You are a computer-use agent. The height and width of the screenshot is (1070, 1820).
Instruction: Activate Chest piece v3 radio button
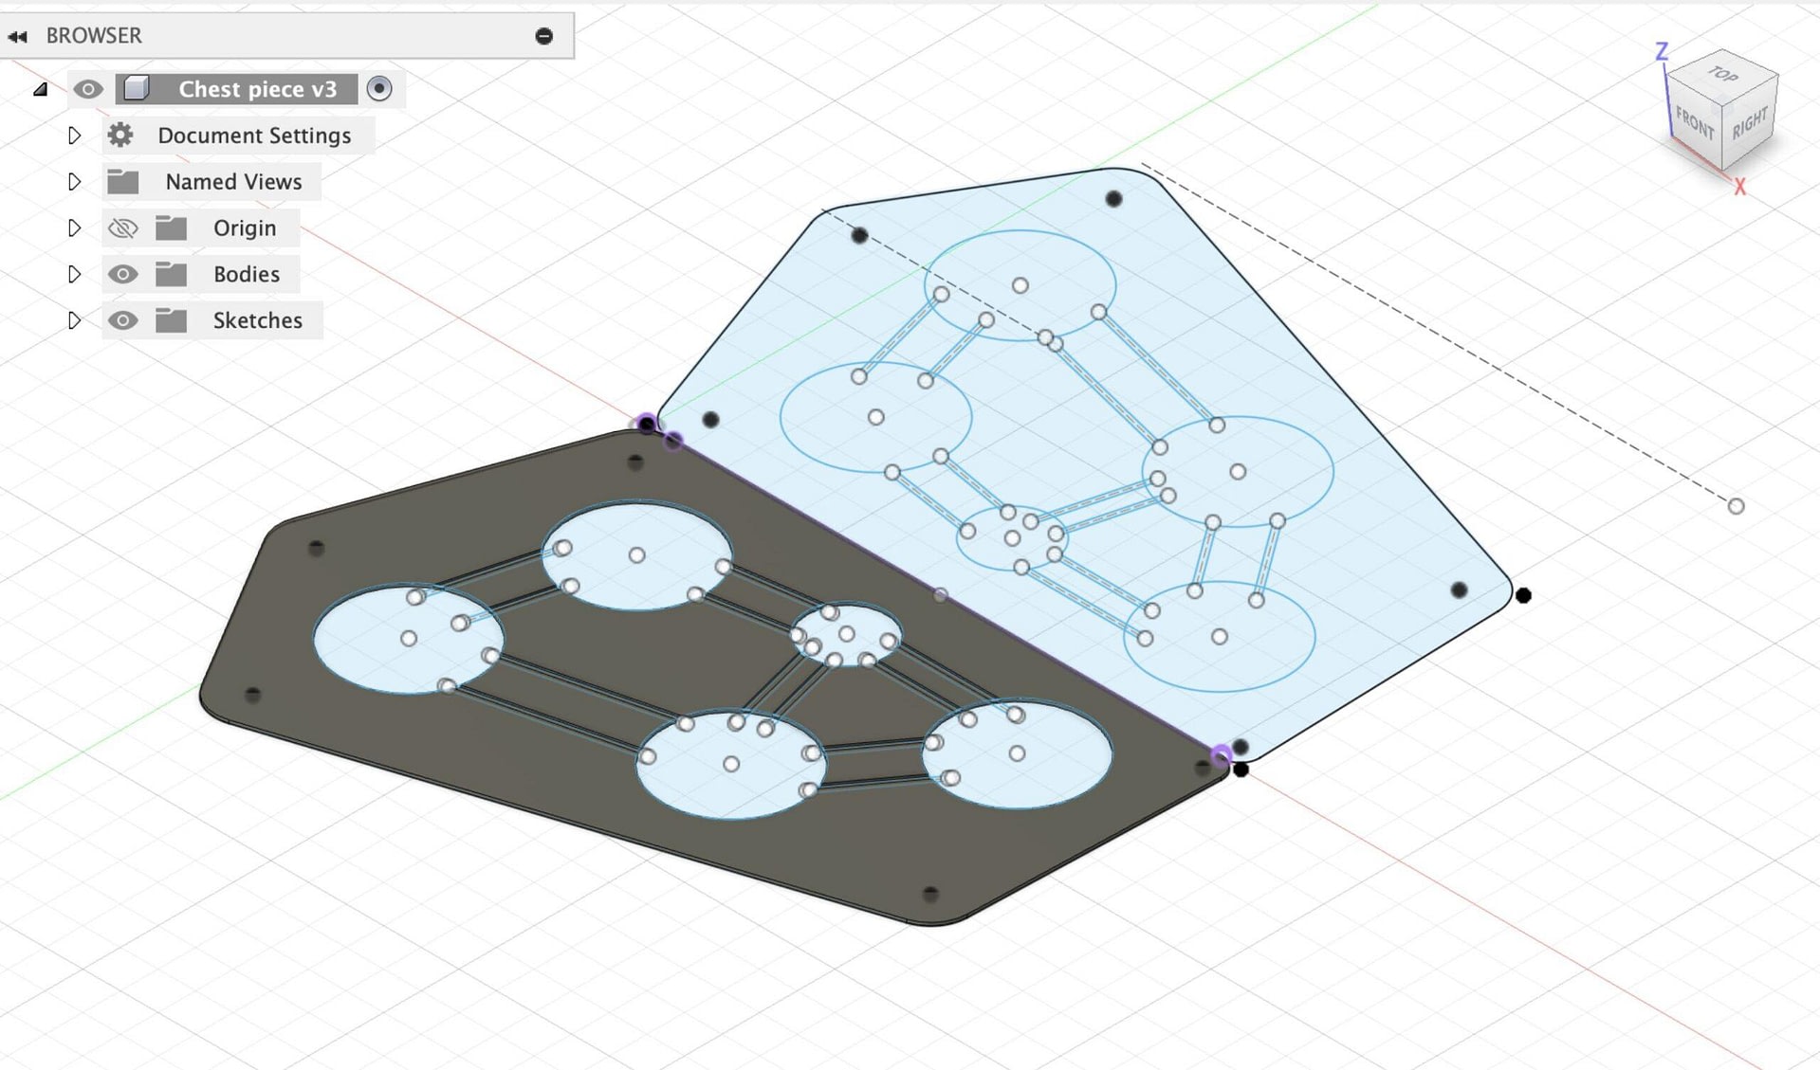379,88
